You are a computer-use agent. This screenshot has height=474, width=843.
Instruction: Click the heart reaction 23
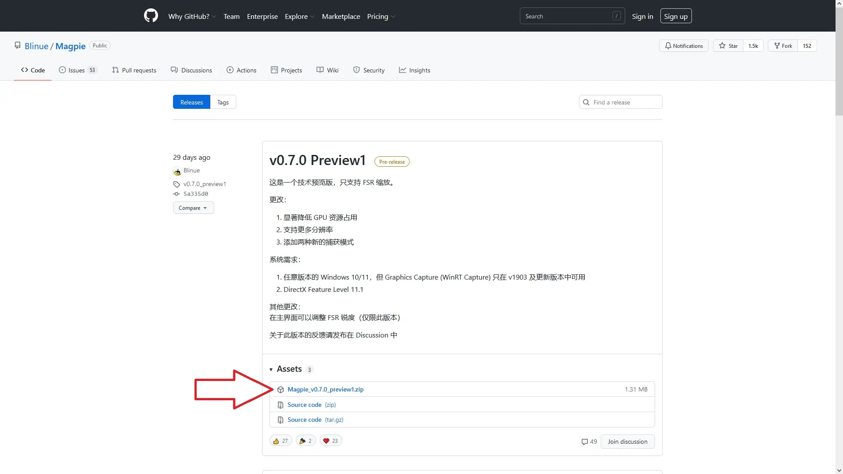331,441
